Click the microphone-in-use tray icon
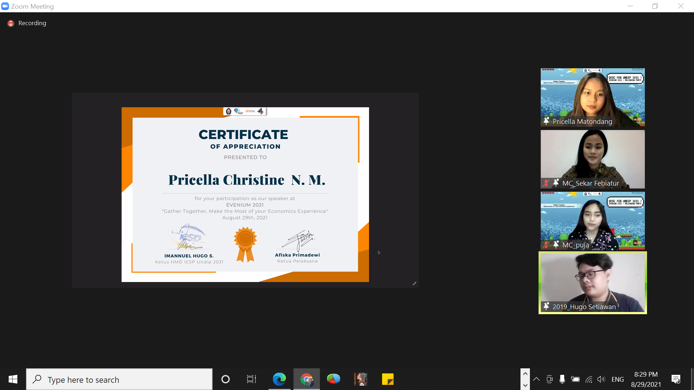Screen dimensions: 694x390 coord(562,379)
